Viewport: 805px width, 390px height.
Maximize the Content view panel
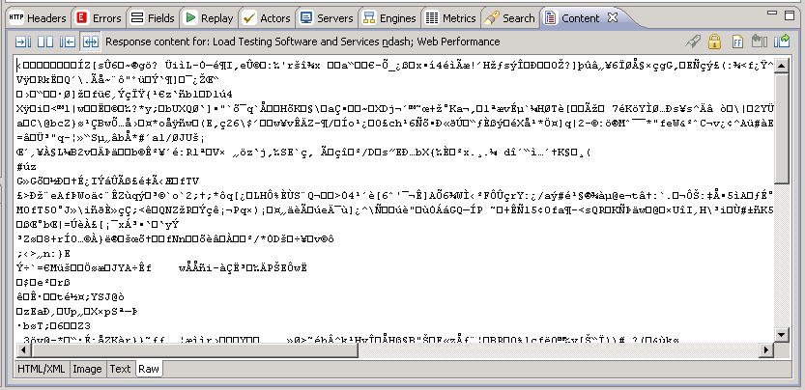790,15
